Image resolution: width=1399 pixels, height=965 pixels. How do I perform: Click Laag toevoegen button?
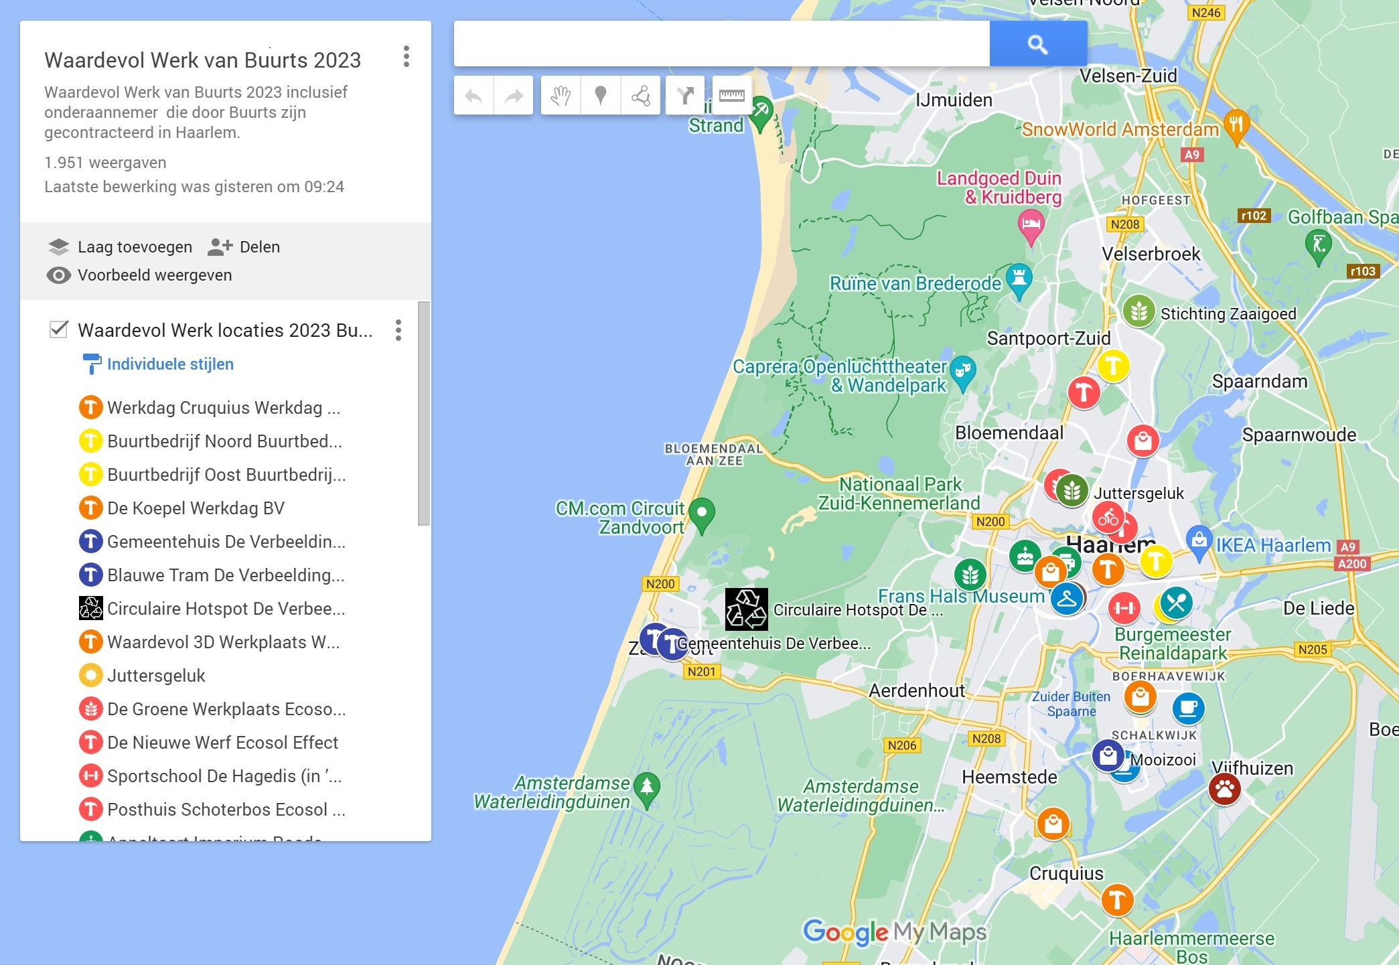(x=120, y=247)
